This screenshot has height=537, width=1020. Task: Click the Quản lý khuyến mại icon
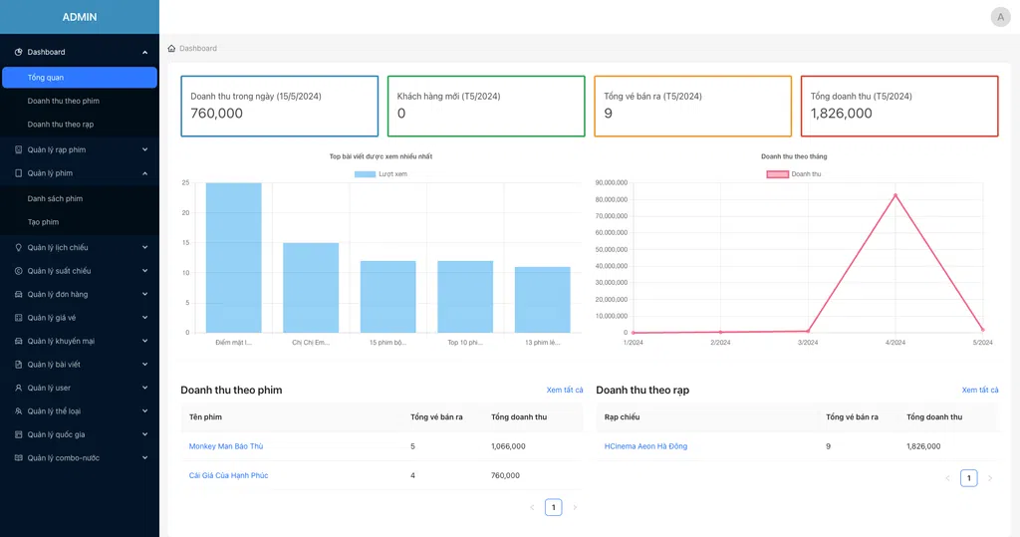point(18,341)
